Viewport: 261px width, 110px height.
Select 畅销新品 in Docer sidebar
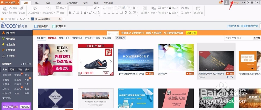coord(10,39)
